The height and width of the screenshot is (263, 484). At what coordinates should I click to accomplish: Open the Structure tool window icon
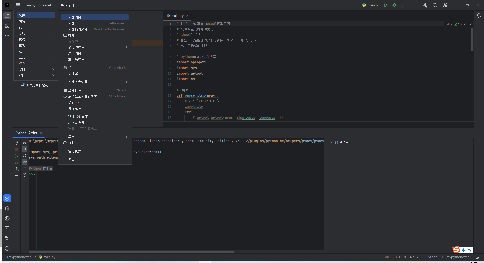7,26
